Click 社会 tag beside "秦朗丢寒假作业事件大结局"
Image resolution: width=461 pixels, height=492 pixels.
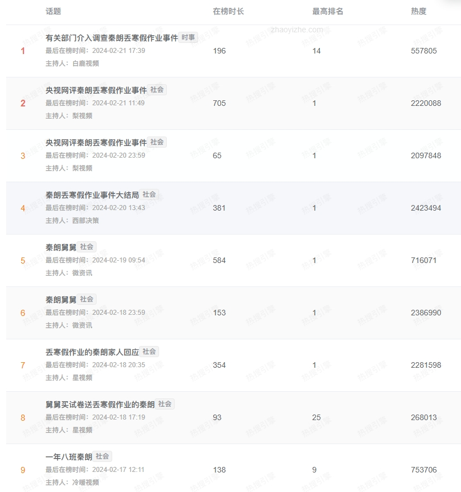click(x=150, y=194)
